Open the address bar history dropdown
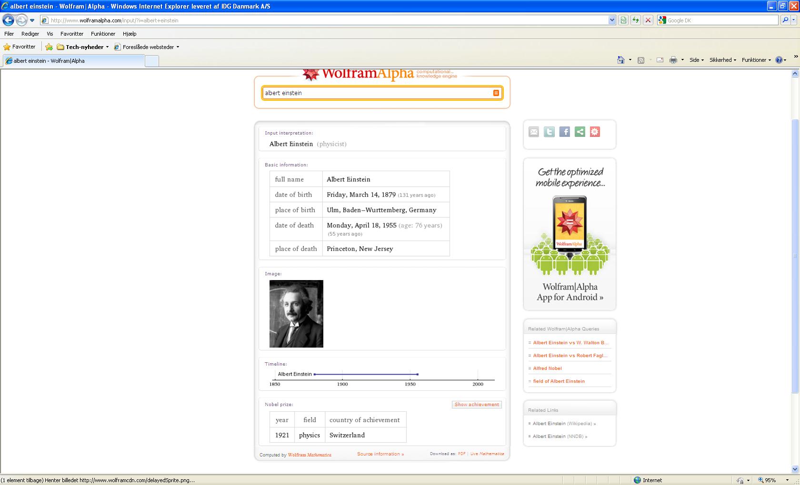This screenshot has height=485, width=800. pos(612,20)
